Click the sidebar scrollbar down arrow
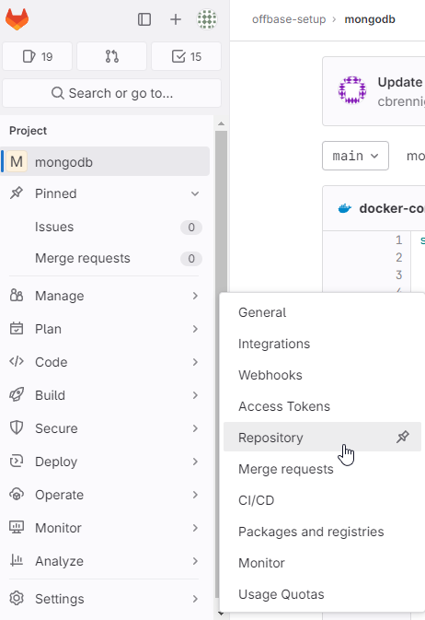The height and width of the screenshot is (620, 425). pyautogui.click(x=221, y=614)
